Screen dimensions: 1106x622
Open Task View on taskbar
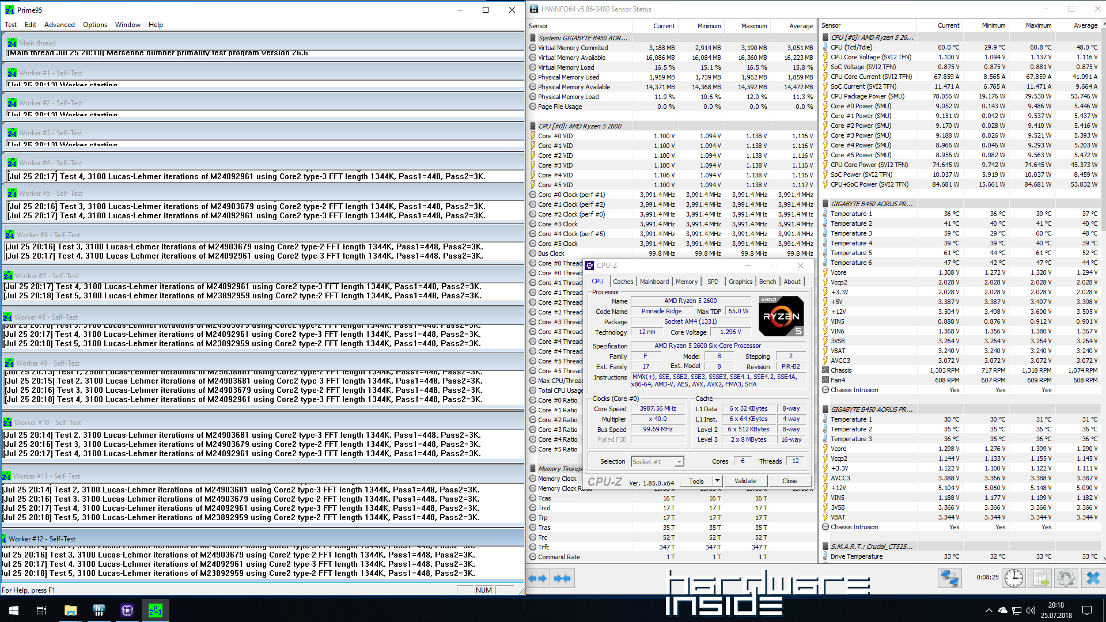click(x=41, y=610)
